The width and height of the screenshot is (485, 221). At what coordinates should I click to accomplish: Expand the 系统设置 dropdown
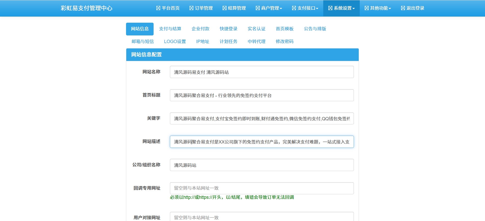coord(341,8)
